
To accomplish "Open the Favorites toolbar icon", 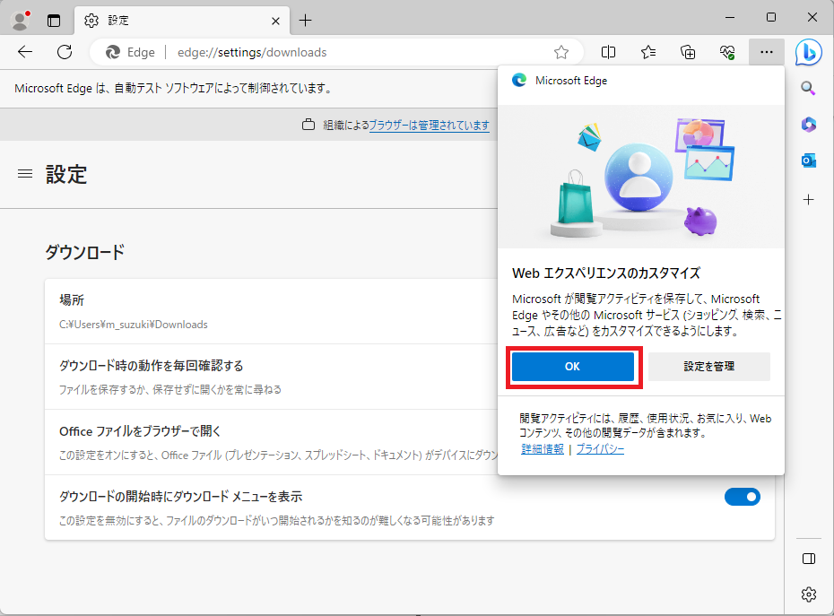I will (648, 52).
